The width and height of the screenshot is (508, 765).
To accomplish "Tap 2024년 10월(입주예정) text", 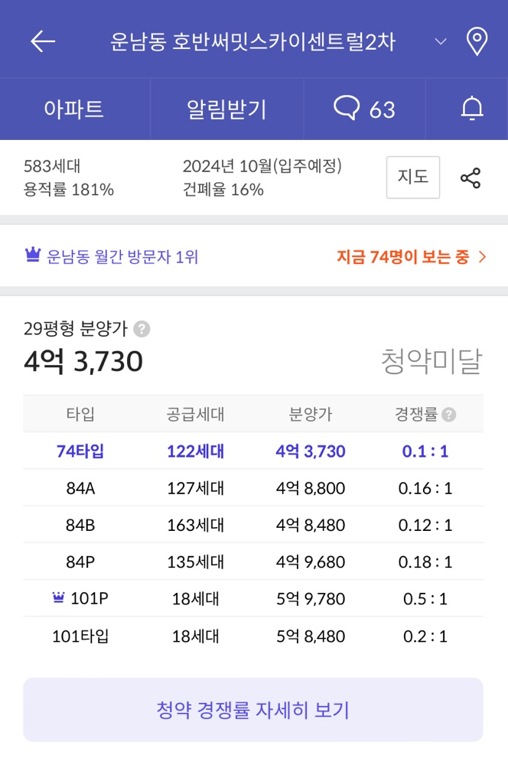I will (262, 166).
